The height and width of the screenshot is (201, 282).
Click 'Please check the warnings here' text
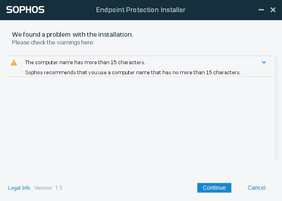coord(53,42)
